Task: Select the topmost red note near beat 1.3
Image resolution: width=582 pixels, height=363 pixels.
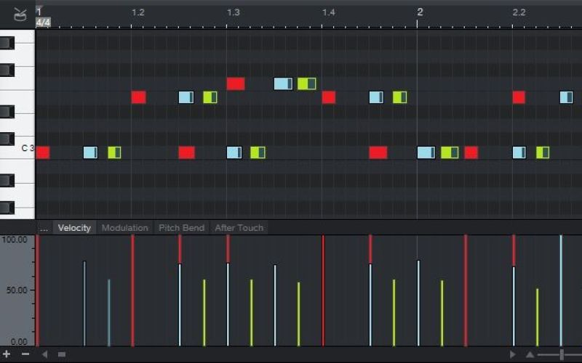Action: (x=235, y=83)
